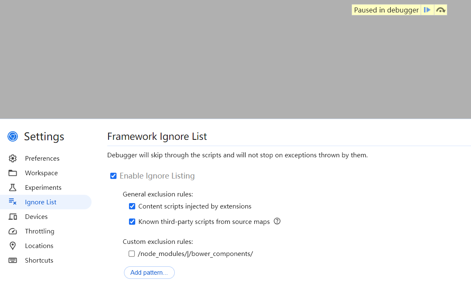This screenshot has width=471, height=283.
Task: Click the Throttling gauge icon
Action: point(12,231)
